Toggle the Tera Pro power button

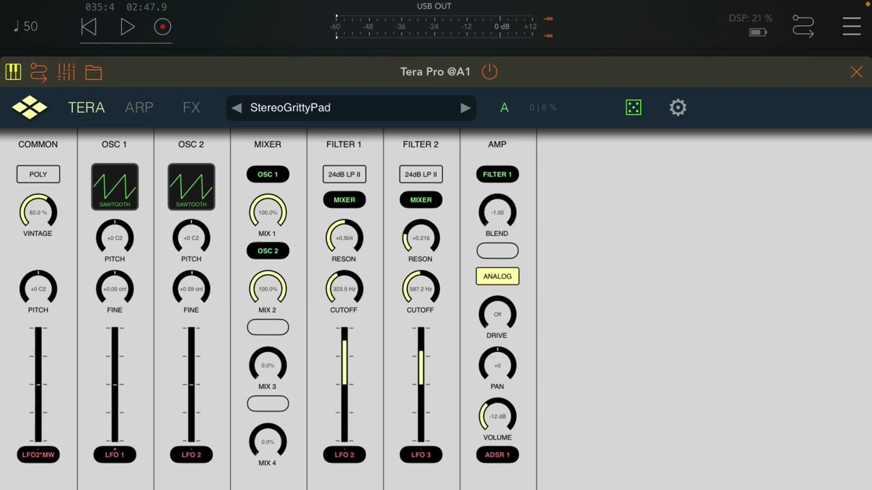490,71
